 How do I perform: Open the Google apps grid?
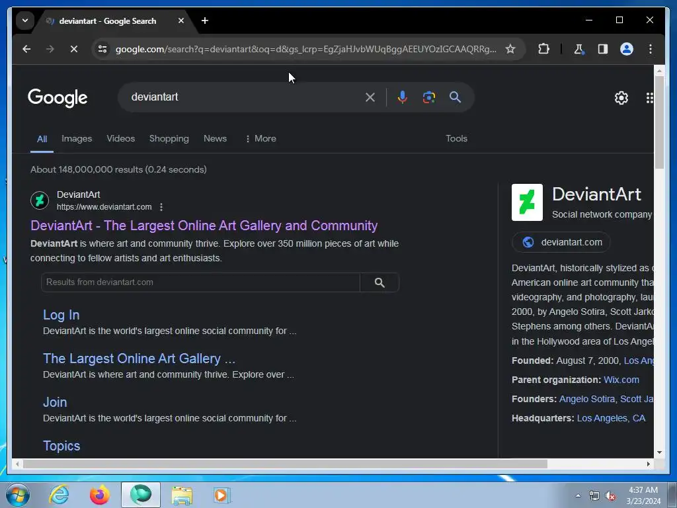649,98
